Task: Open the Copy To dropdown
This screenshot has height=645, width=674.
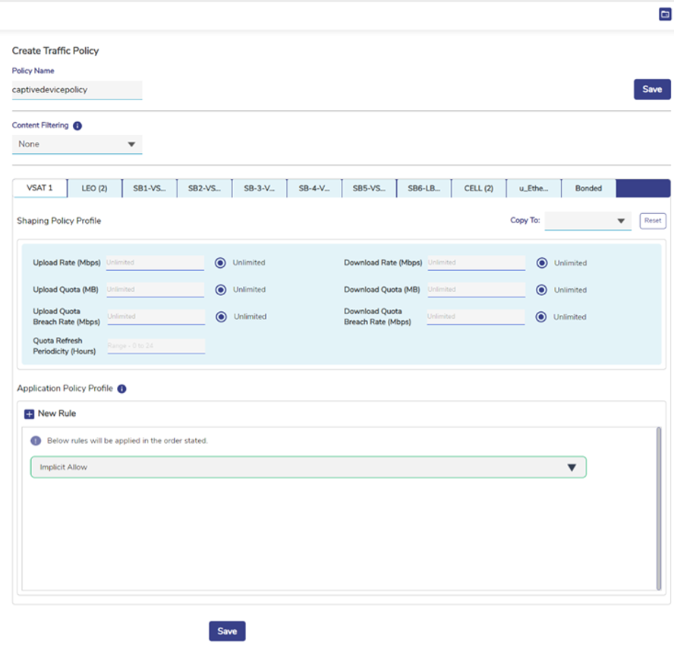Action: tap(587, 221)
